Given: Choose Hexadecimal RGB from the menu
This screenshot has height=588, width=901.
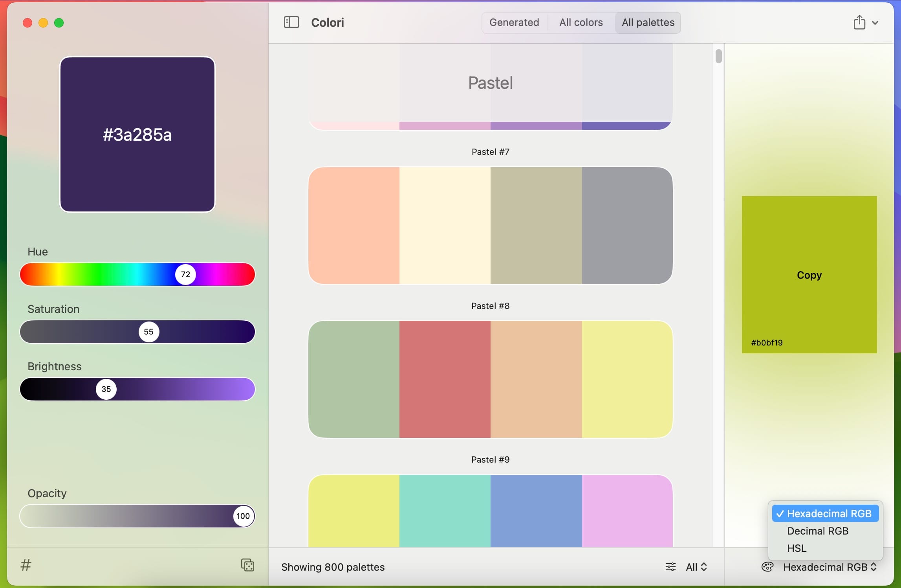Looking at the screenshot, I should pyautogui.click(x=825, y=514).
